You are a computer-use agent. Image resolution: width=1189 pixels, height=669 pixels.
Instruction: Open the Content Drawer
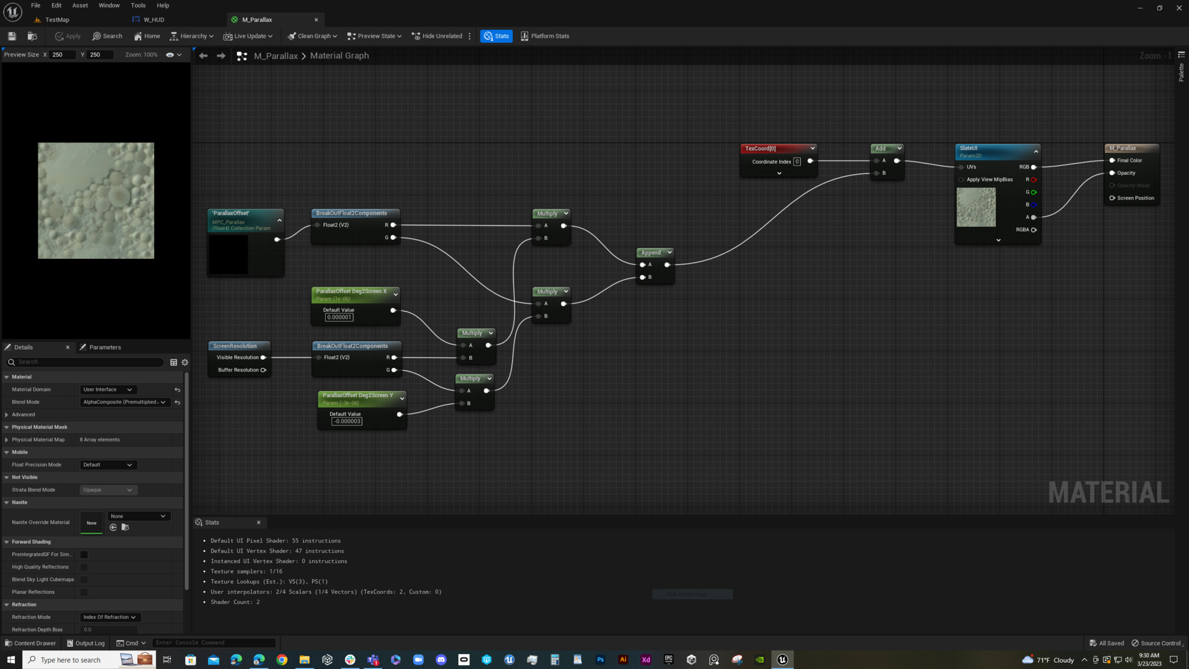click(30, 643)
